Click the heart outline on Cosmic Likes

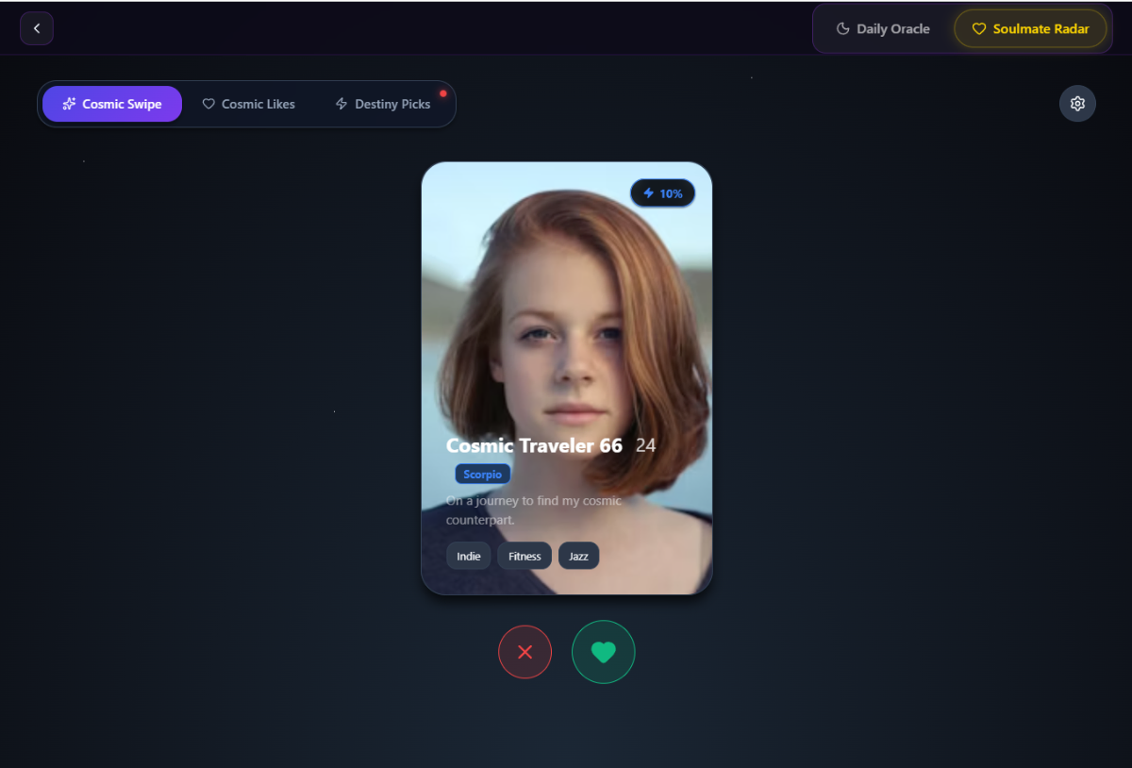coord(208,104)
